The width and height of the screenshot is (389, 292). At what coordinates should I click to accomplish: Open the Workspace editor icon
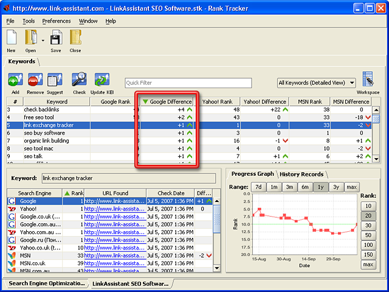[x=368, y=80]
